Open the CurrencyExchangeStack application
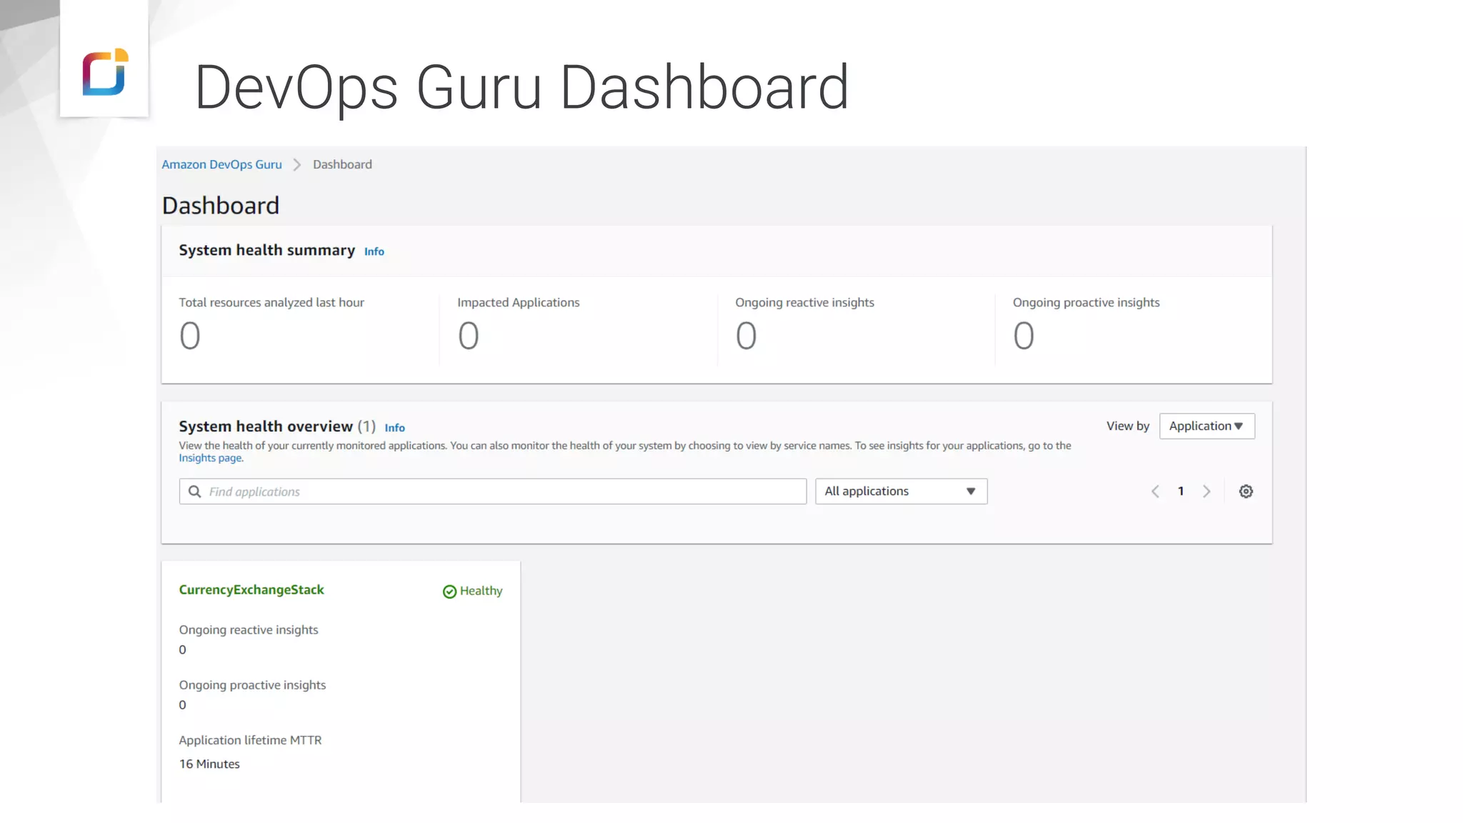The width and height of the screenshot is (1463, 823). click(x=251, y=589)
